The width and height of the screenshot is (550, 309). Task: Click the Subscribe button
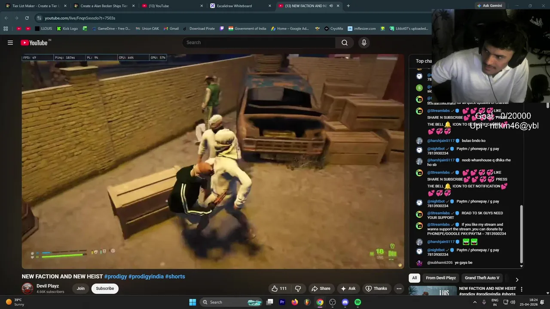click(105, 288)
